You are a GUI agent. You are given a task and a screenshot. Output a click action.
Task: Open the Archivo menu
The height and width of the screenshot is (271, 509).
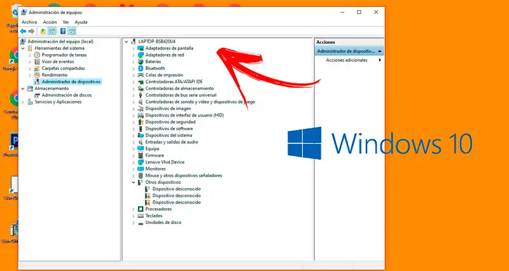click(x=29, y=22)
